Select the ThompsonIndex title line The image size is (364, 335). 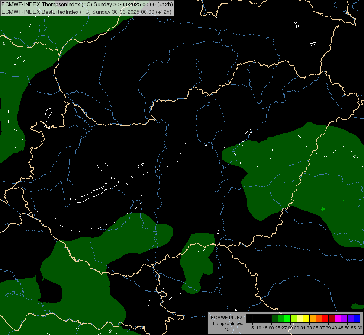pyautogui.click(x=87, y=4)
